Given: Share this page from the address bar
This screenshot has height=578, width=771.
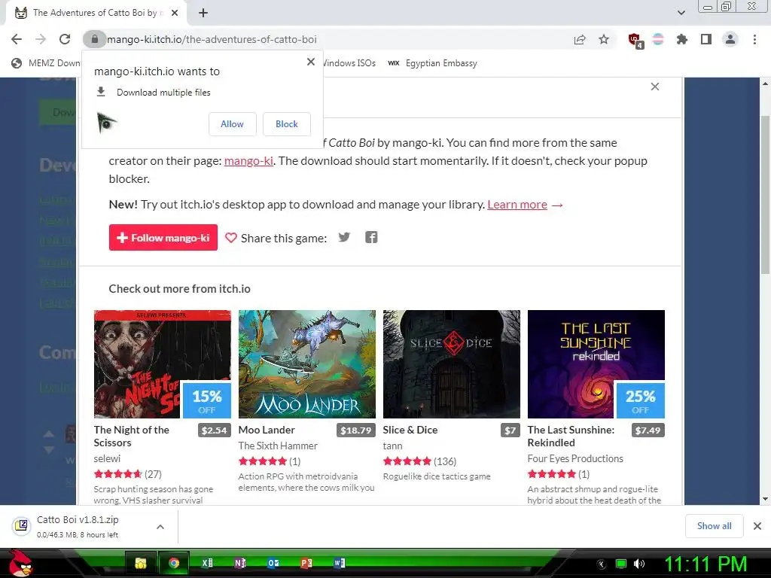Looking at the screenshot, I should coord(580,39).
